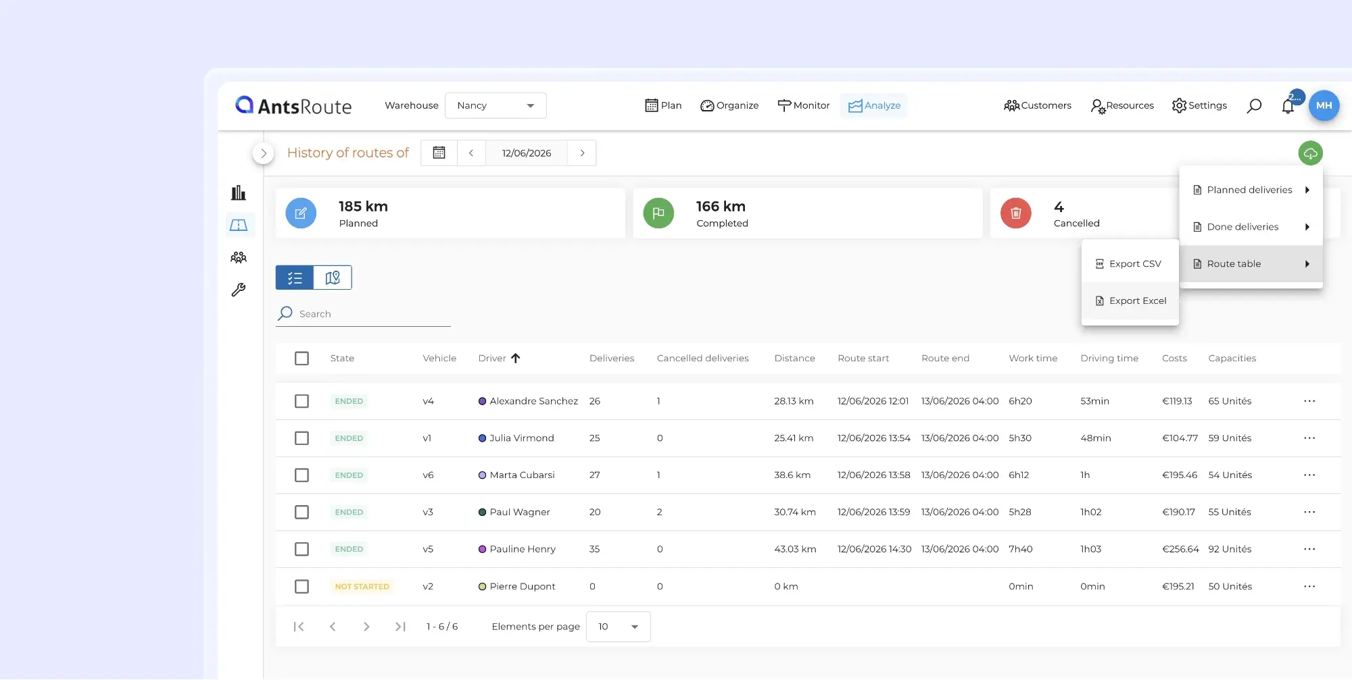Expand the left sidebar panel
The width and height of the screenshot is (1352, 680).
click(x=264, y=153)
